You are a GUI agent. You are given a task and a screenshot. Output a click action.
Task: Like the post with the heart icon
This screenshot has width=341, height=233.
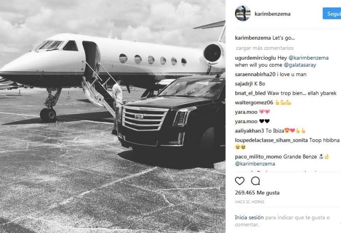pos(240,181)
